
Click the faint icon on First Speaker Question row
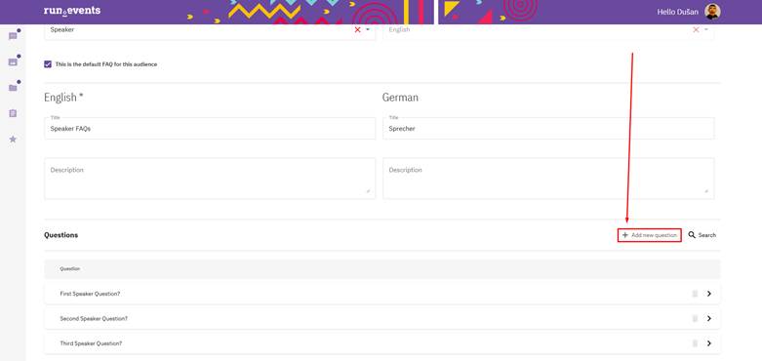pyautogui.click(x=695, y=294)
